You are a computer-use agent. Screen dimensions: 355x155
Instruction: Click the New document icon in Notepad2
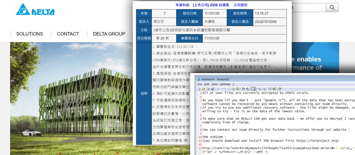199,89
